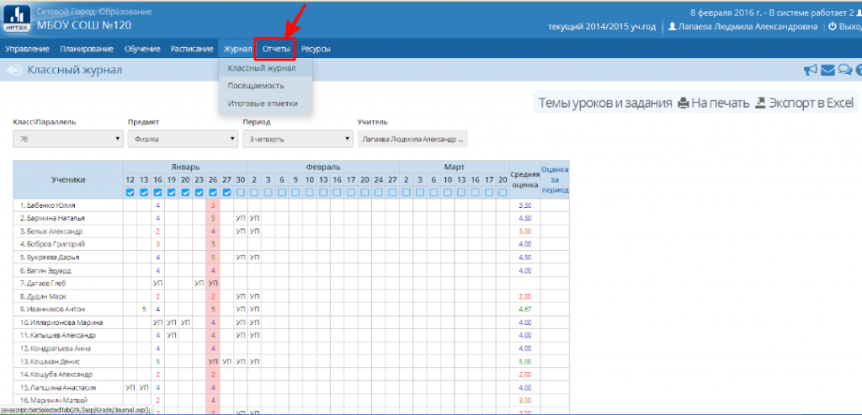Screen dimensions: 862x415
Task: Open the forum chat bubbles icon
Action: pyautogui.click(x=845, y=71)
